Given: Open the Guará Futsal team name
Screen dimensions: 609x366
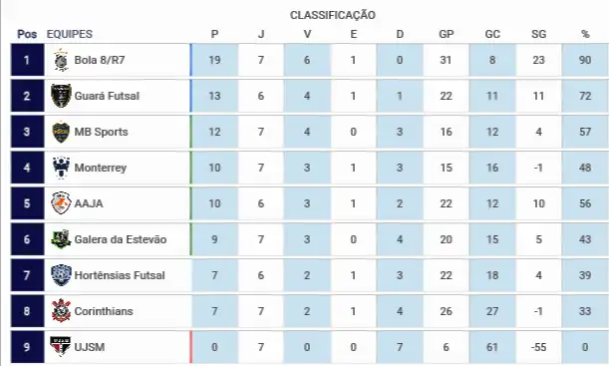Looking at the screenshot, I should click(x=107, y=96).
